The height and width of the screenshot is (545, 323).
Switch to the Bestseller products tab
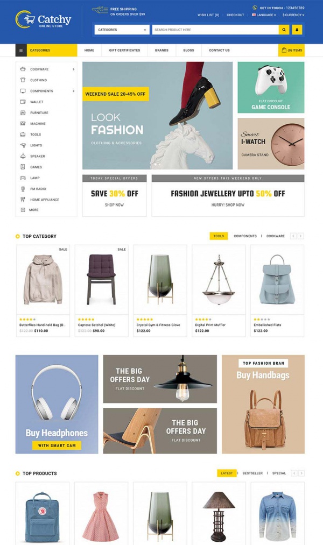(252, 473)
